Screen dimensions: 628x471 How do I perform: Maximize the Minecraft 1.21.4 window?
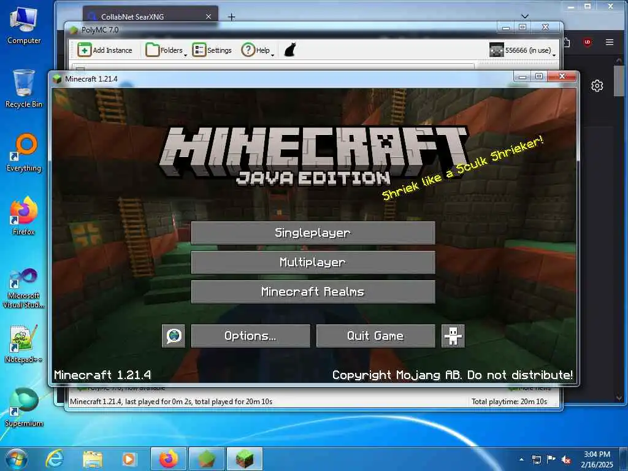(x=539, y=76)
